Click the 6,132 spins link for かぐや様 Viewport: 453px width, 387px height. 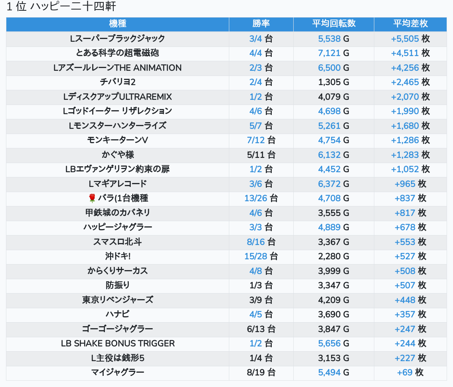(329, 155)
